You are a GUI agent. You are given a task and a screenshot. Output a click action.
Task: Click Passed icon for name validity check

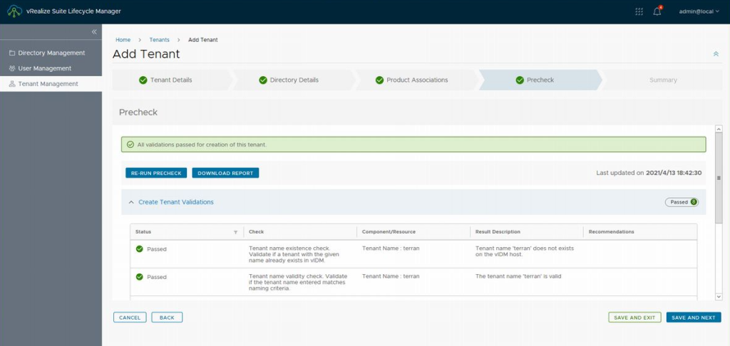139,277
